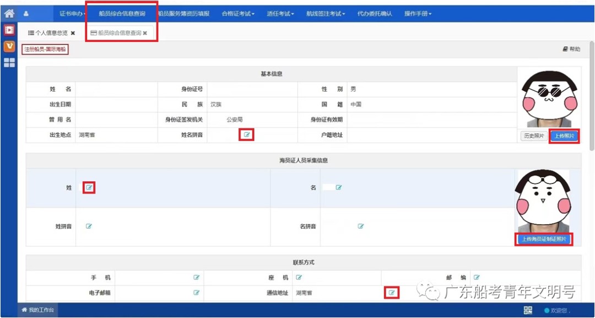595x318 pixels.
Task: Click the 海员证人员采集信息 section header
Action: point(303,160)
